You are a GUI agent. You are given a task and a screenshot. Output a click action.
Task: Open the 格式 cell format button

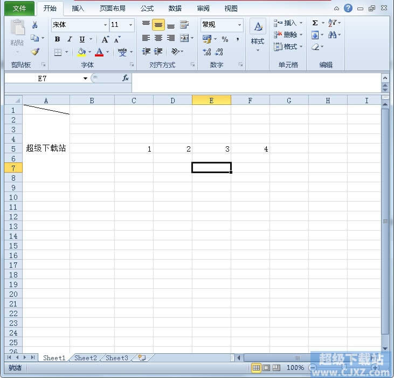pos(288,47)
